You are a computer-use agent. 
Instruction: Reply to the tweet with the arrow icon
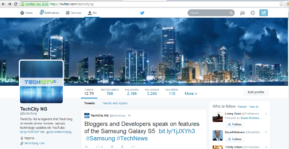[87, 147]
